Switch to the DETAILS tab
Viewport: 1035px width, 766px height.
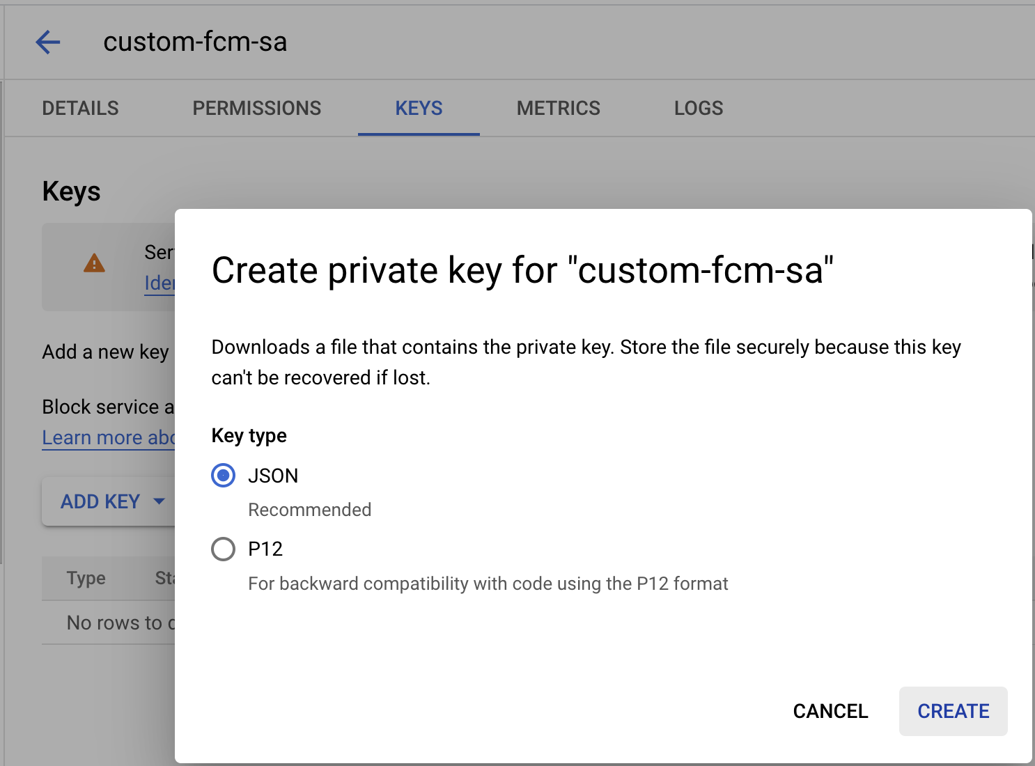pos(80,109)
